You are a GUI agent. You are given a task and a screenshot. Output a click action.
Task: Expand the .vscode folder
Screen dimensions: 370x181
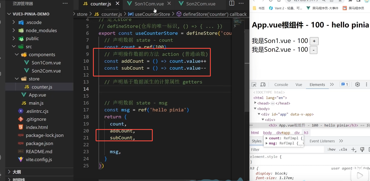(x=14, y=22)
